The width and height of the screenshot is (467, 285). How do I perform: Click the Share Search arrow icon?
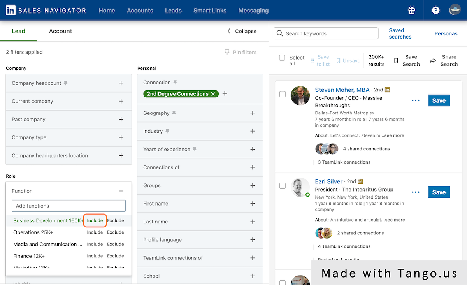(x=433, y=61)
